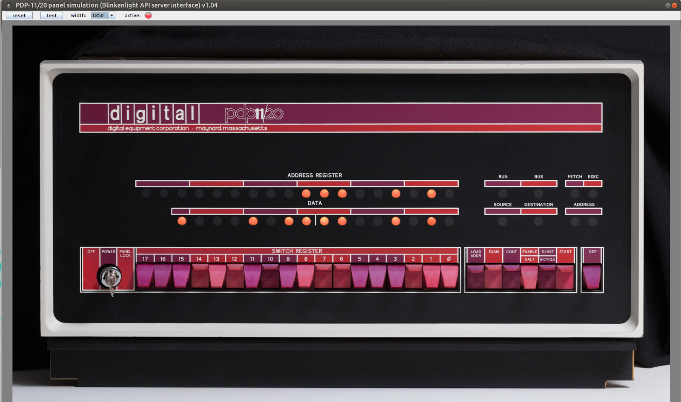Viewport: 681px width, 402px height.
Task: Select 1850 in the width combo box
Action: 98,15
